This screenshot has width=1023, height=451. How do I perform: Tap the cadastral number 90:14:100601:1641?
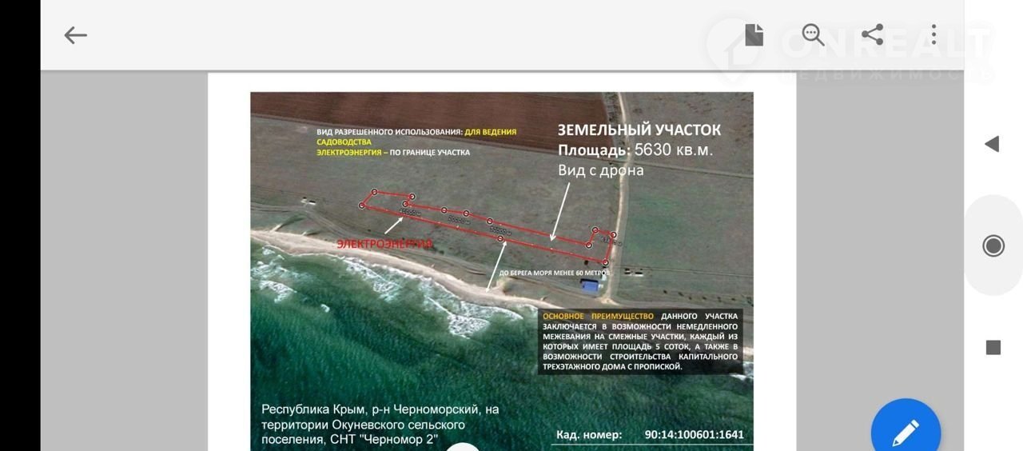click(694, 435)
